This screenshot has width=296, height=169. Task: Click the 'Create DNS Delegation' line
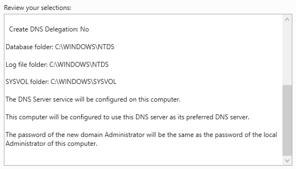click(44, 29)
